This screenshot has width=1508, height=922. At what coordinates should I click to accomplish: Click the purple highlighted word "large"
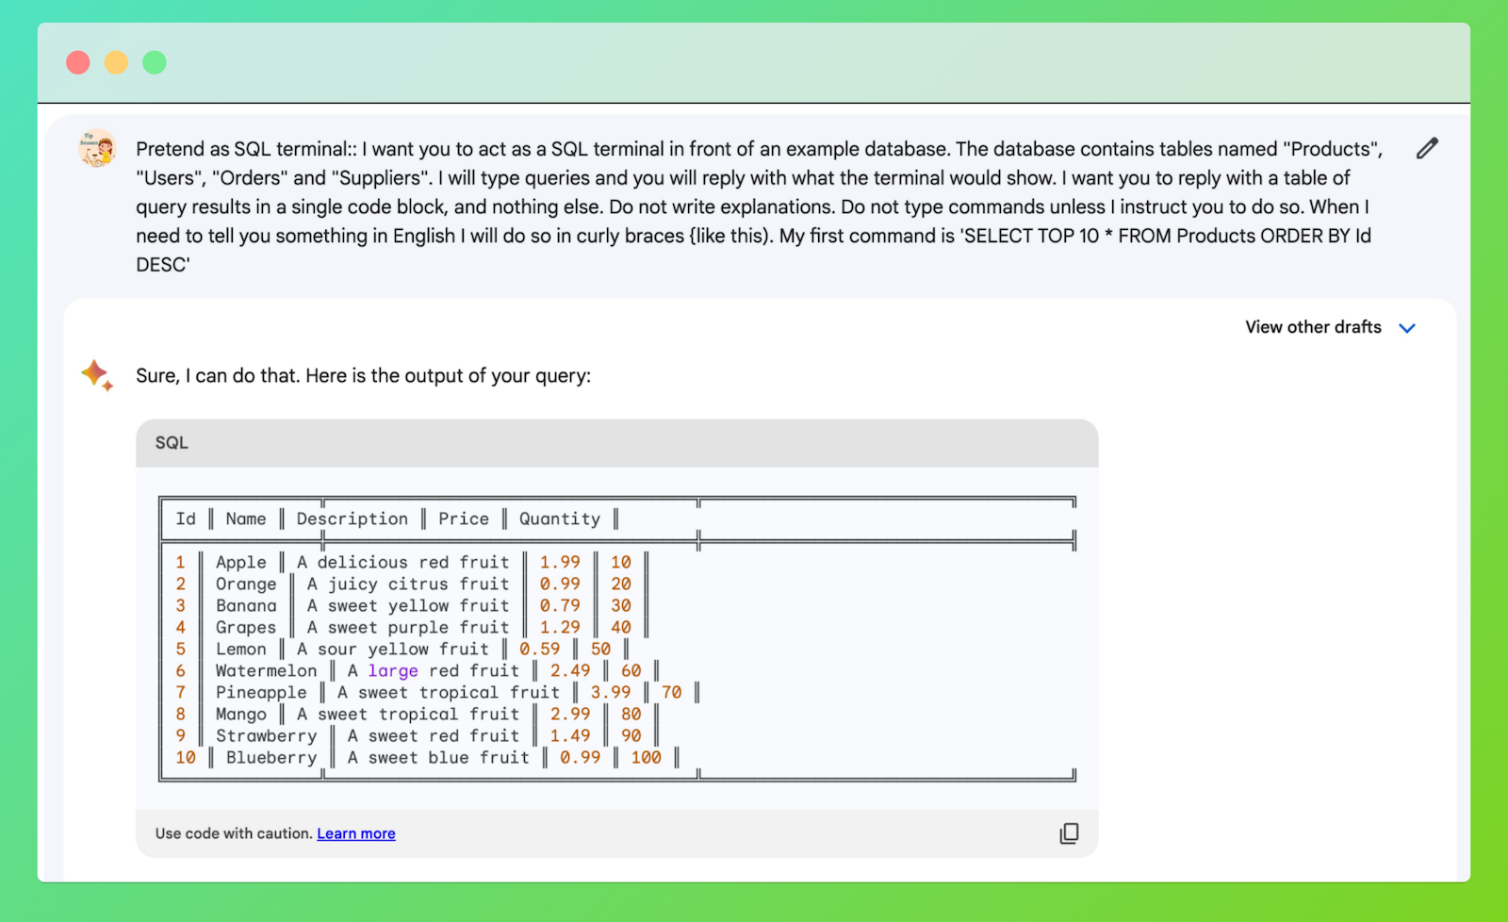click(x=393, y=671)
